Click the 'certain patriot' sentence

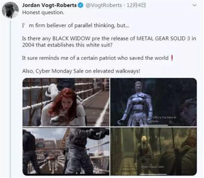point(95,58)
